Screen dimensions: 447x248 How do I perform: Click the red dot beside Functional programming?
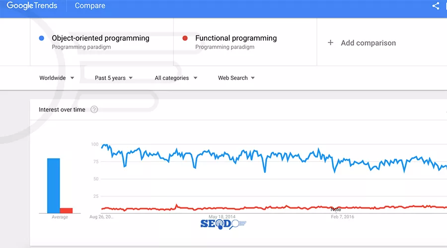pyautogui.click(x=185, y=38)
